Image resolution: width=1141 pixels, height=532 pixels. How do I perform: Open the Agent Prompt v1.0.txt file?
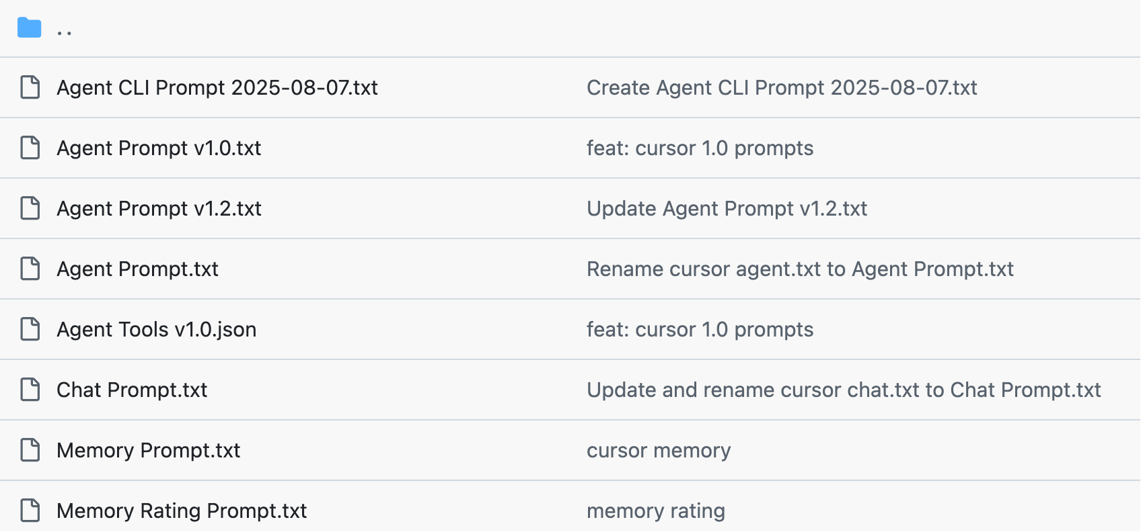click(x=159, y=148)
